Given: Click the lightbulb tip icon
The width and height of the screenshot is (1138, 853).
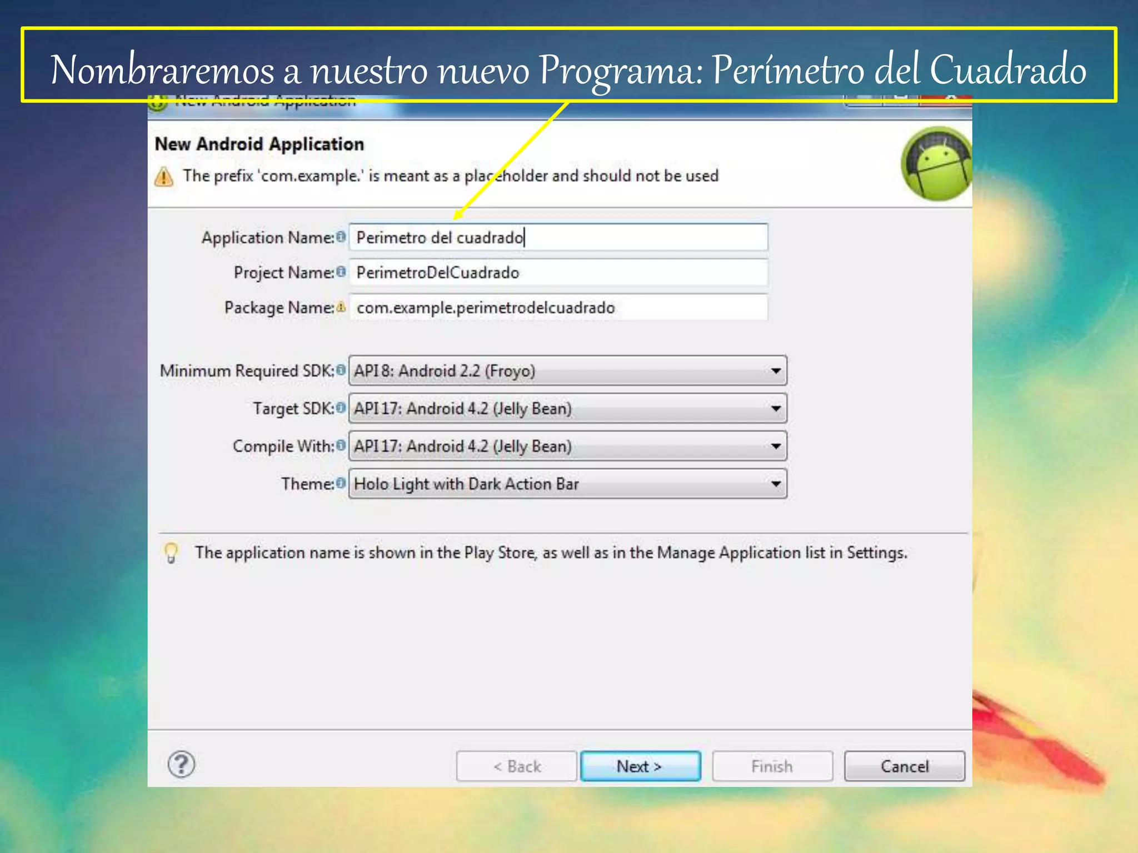Looking at the screenshot, I should 171,553.
